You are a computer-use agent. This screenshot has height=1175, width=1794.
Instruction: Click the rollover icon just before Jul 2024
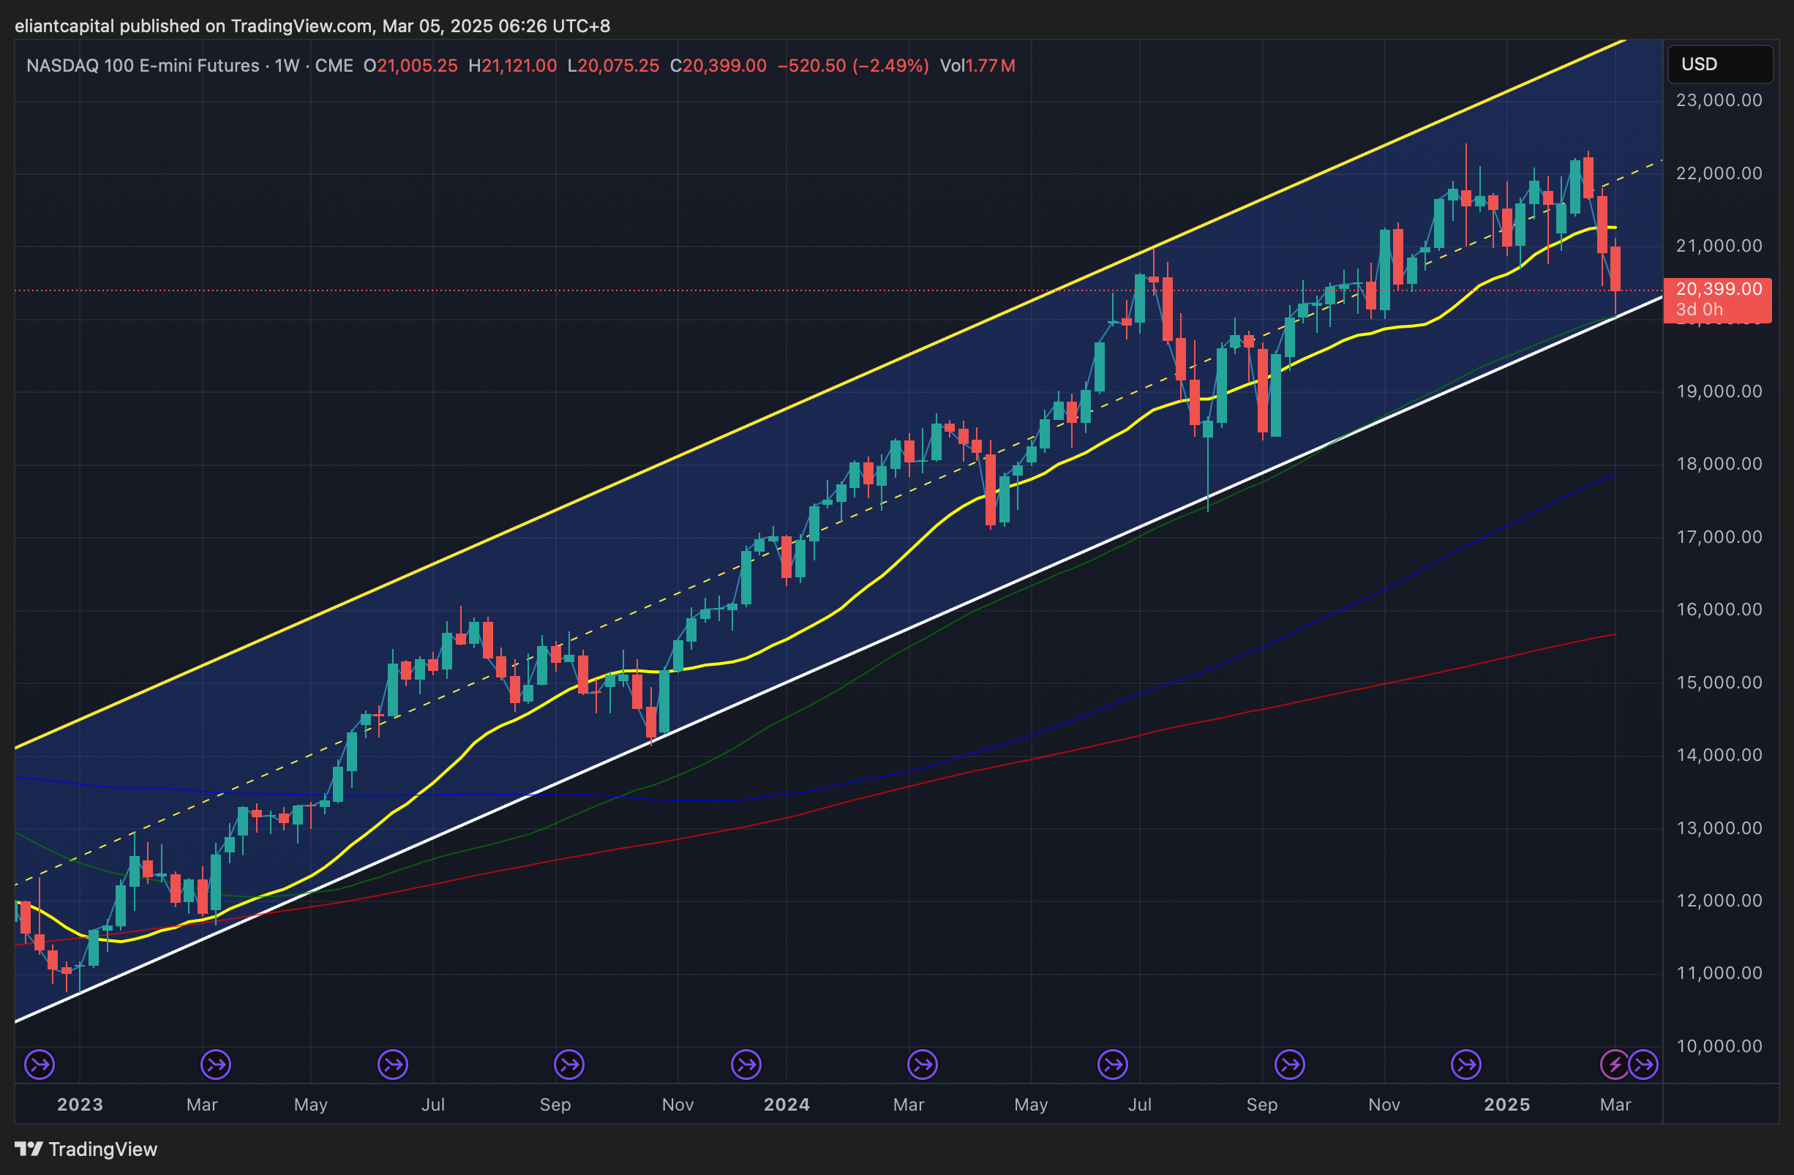pos(1113,1065)
